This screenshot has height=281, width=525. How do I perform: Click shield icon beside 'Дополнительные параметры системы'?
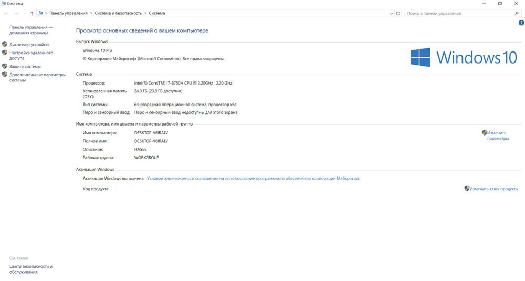click(5, 75)
